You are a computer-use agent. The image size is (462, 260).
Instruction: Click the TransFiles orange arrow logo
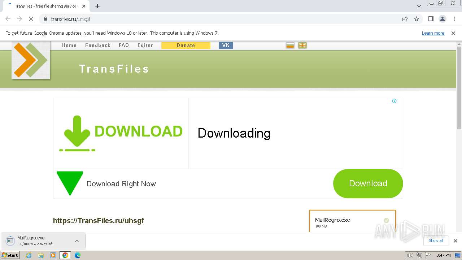31,60
